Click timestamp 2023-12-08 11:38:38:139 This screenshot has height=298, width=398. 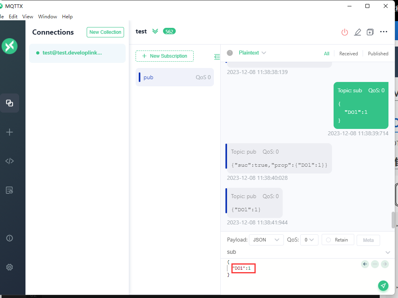[x=257, y=72]
